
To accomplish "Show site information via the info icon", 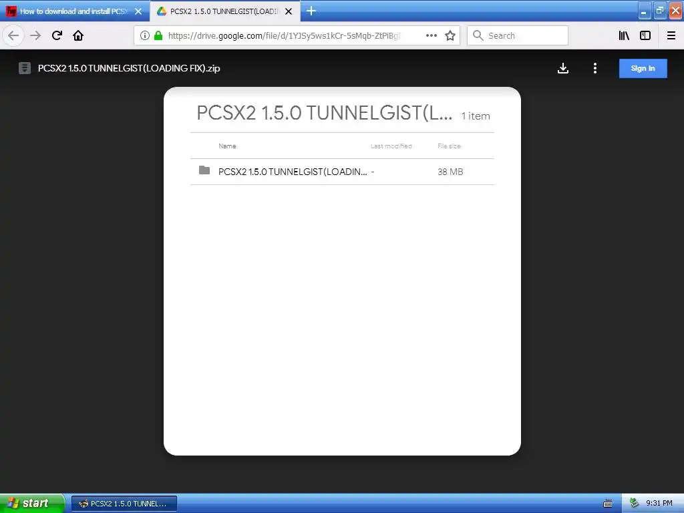I will (x=145, y=36).
